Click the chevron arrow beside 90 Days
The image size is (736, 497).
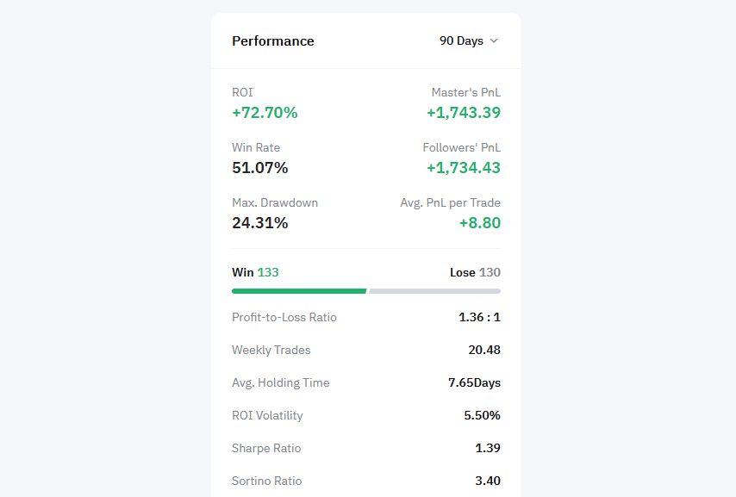click(494, 41)
